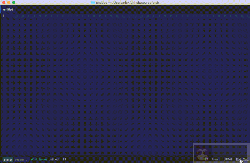The width and height of the screenshot is (250, 163).
Task: Click the 1:1 cursor position indicator
Action: tap(64, 159)
